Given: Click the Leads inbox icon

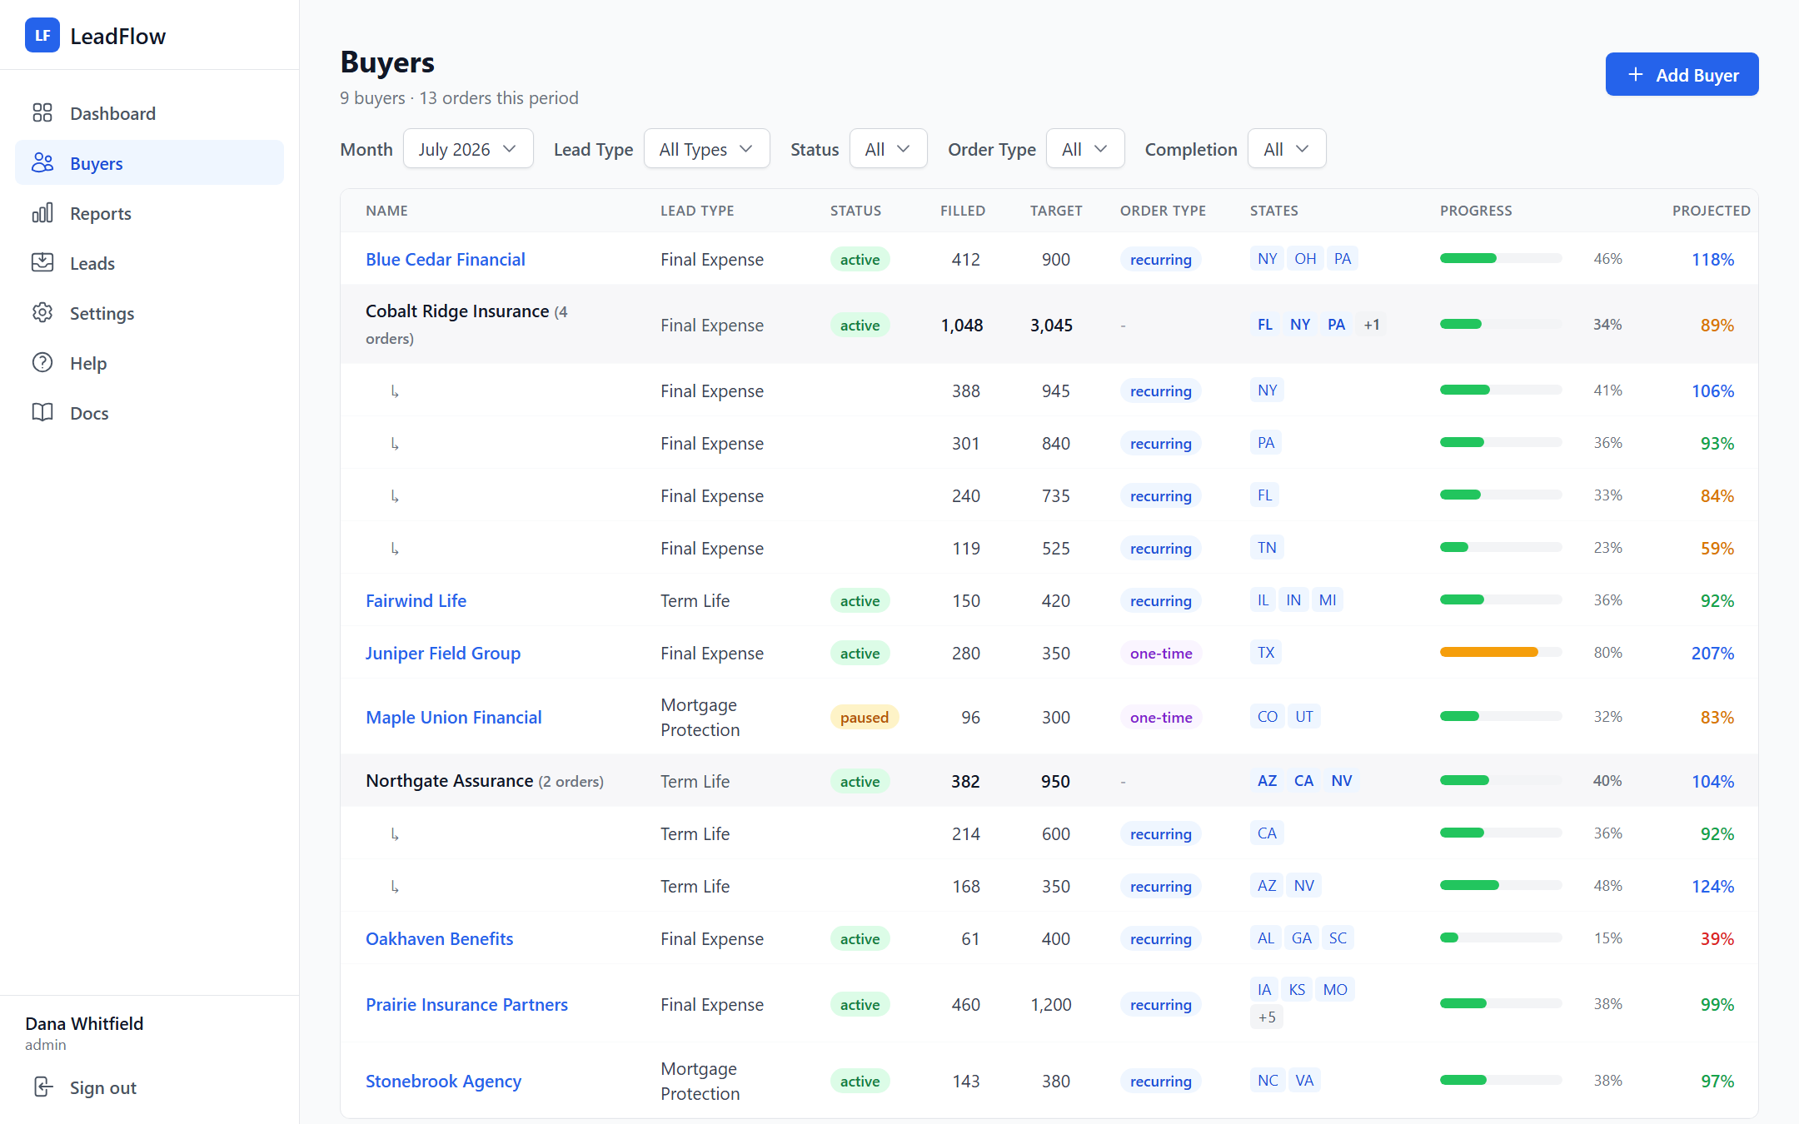Looking at the screenshot, I should [x=42, y=263].
